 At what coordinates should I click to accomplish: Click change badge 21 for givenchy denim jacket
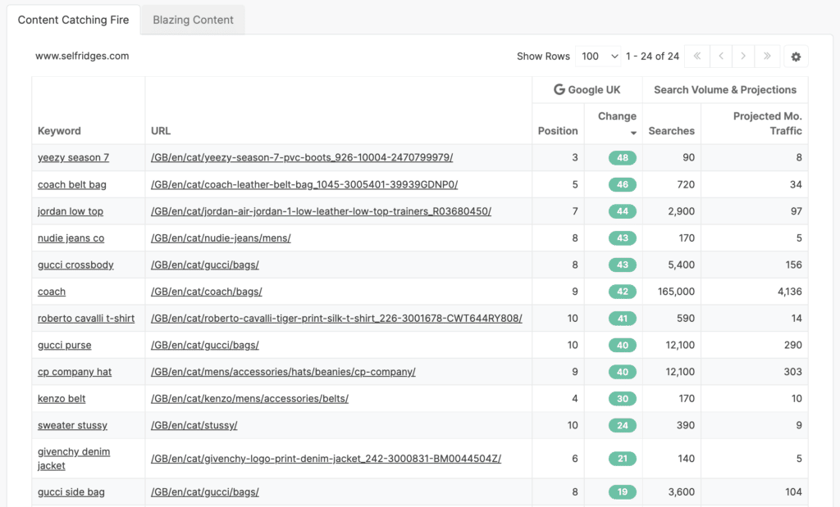pos(622,459)
